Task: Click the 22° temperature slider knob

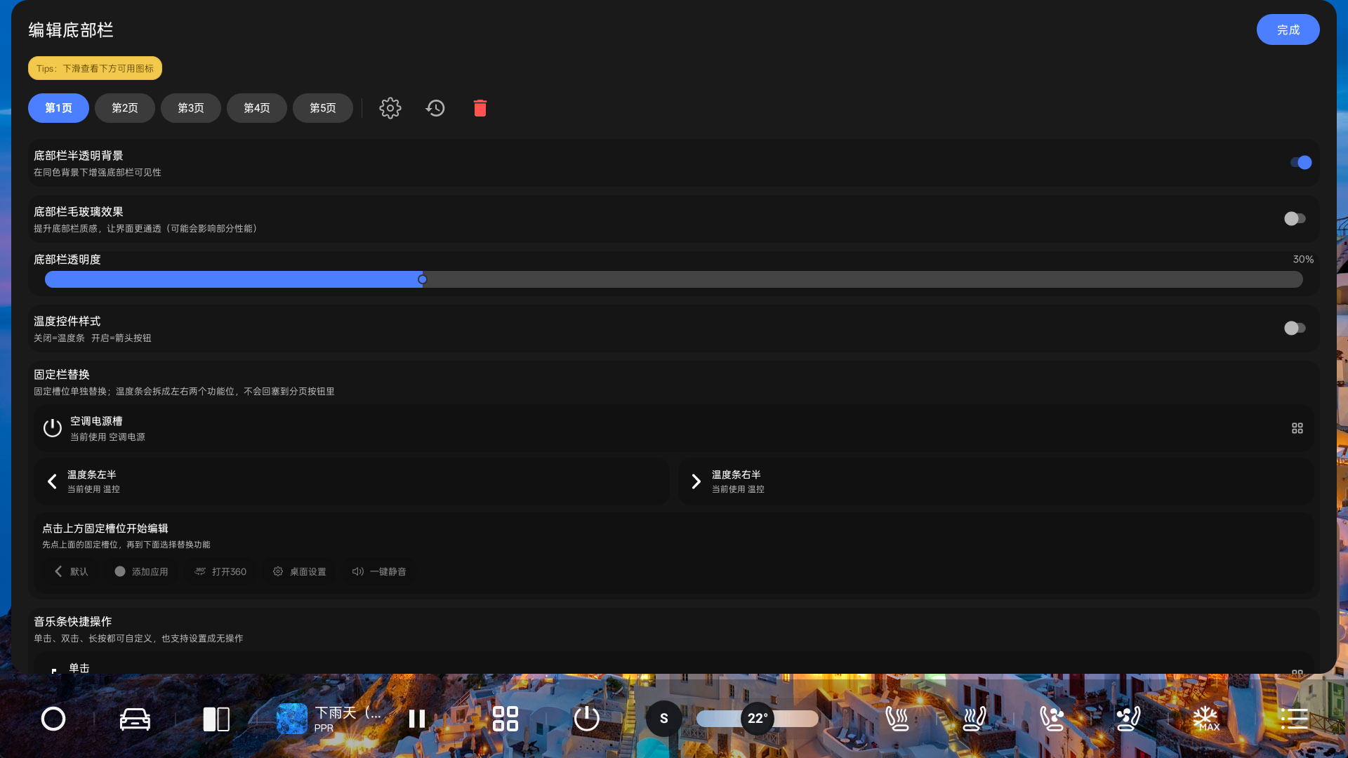Action: [x=758, y=719]
